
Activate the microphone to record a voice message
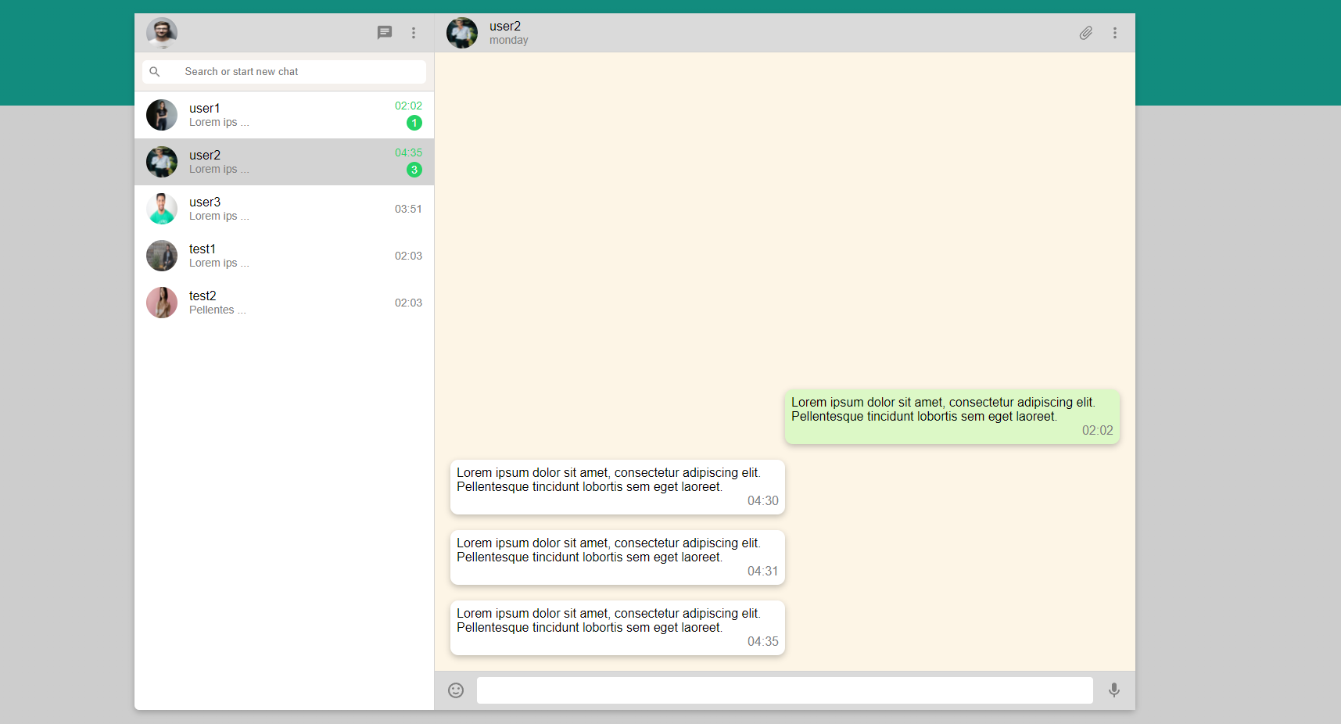pos(1113,690)
